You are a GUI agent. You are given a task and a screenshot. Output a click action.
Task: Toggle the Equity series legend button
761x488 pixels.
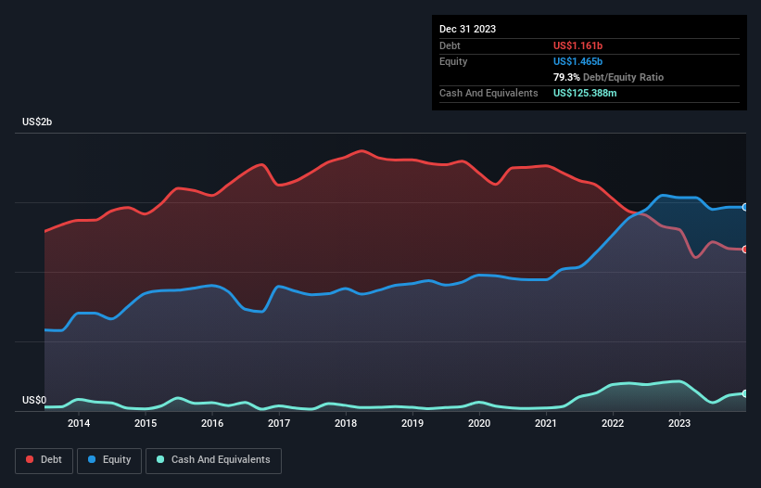pos(109,460)
